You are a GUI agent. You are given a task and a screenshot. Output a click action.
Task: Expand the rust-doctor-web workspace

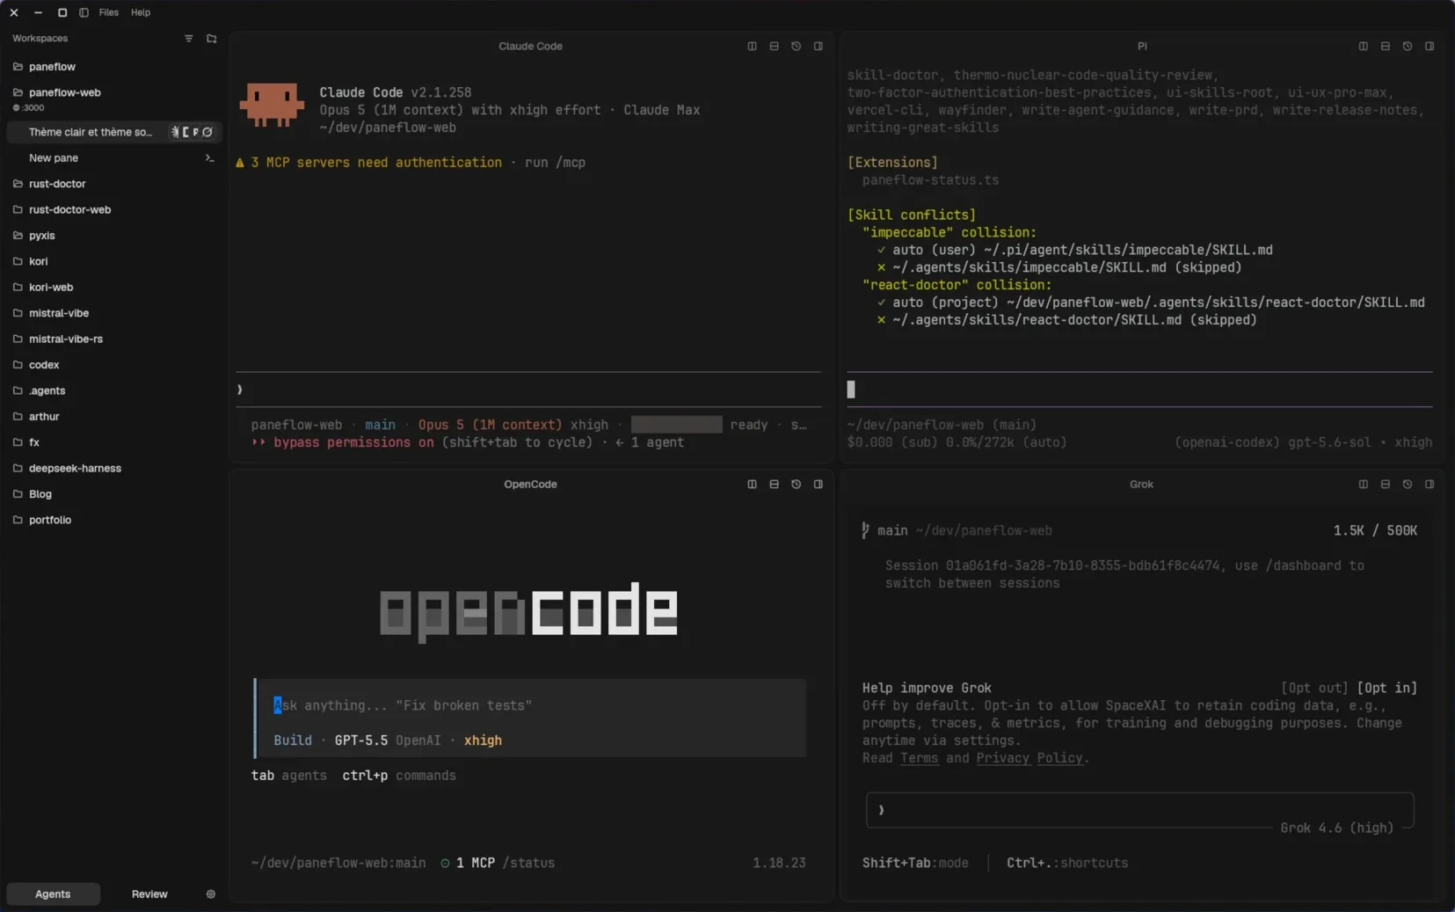[113, 210]
